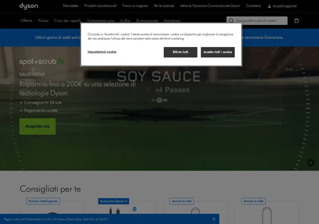Open the shopping basket icon
This screenshot has height=224, width=319.
click(x=296, y=21)
